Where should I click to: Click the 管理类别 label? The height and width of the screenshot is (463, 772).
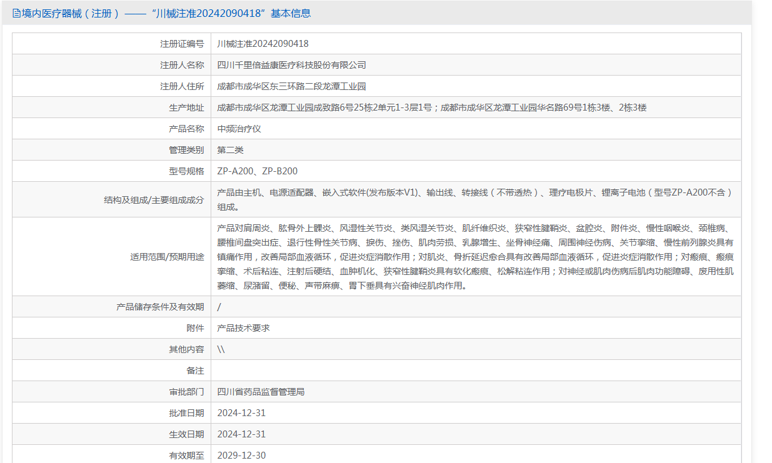(x=186, y=150)
